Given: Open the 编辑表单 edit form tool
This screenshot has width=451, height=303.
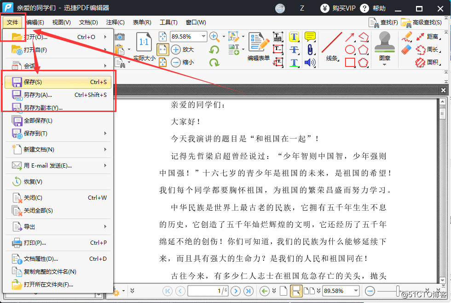Looking at the screenshot, I should click(x=259, y=46).
